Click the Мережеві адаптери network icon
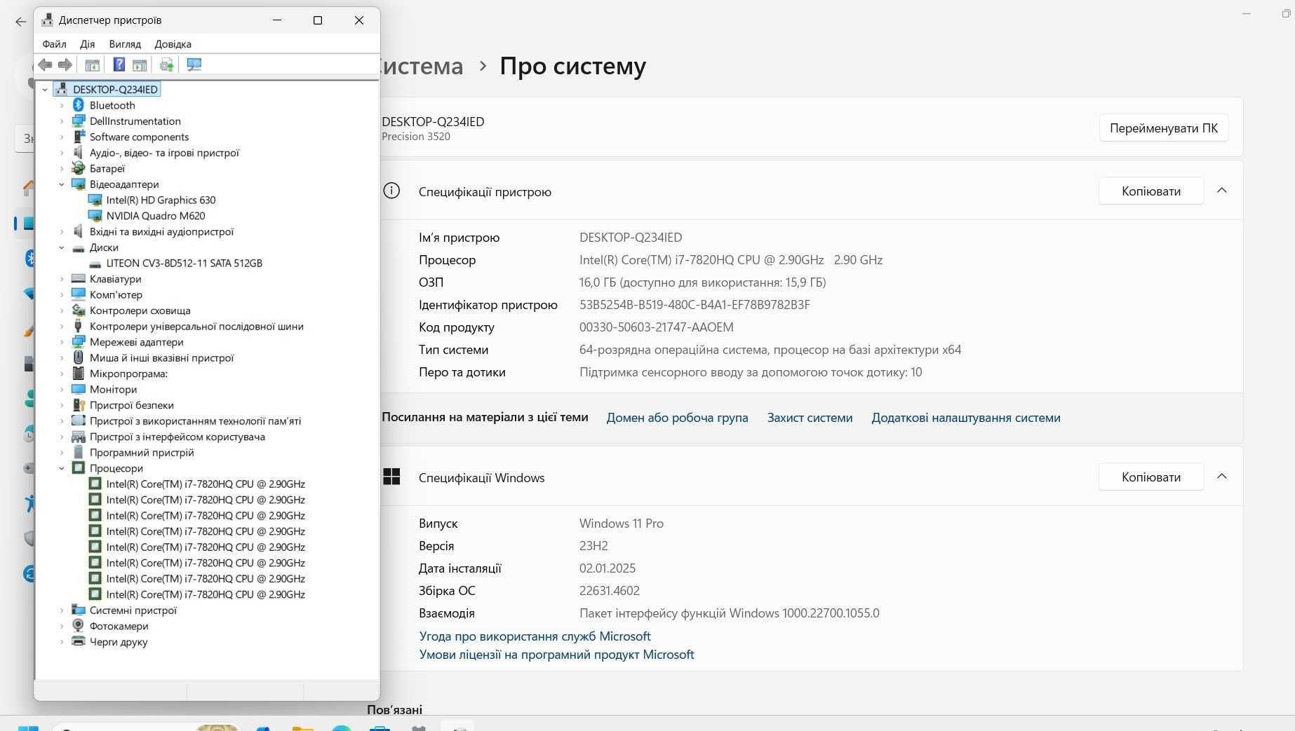This screenshot has height=731, width=1295. point(79,342)
